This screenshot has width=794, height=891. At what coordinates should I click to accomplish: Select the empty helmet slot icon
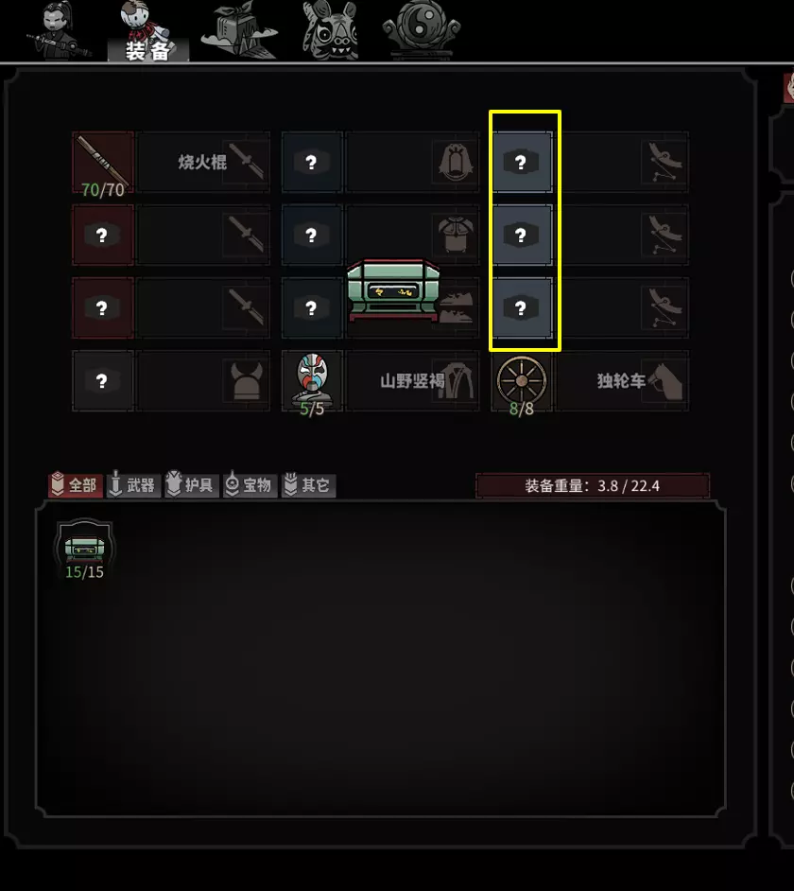[x=103, y=381]
